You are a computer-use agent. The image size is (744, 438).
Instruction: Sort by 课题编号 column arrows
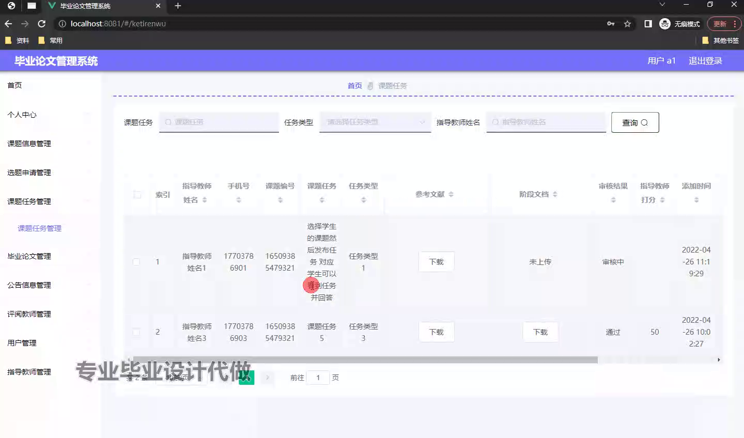pos(280,200)
